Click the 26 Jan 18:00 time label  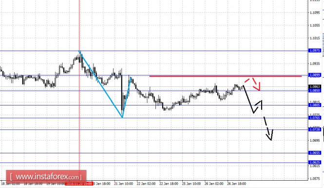pyautogui.click(x=237, y=184)
